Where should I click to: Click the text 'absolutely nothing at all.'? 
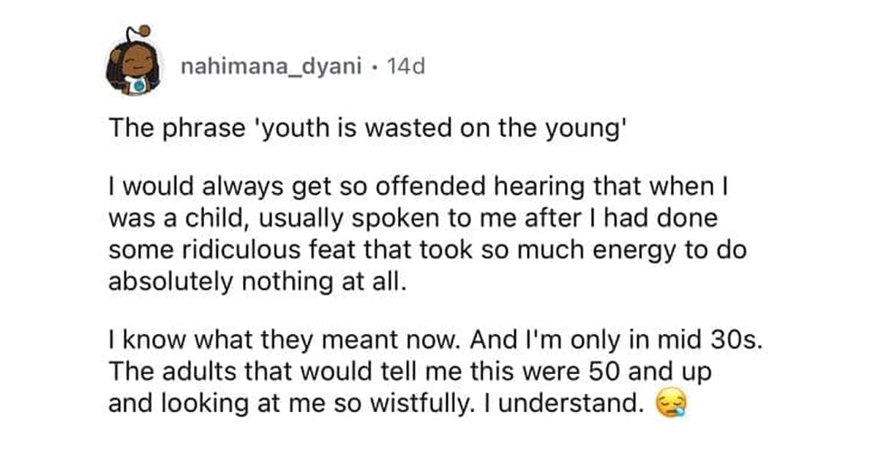[x=256, y=281]
